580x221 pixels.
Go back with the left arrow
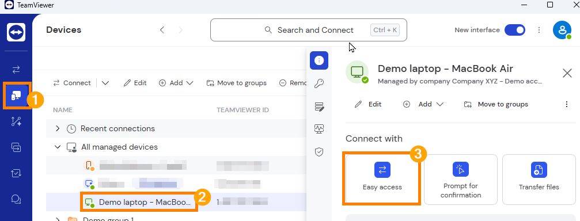pos(162,30)
